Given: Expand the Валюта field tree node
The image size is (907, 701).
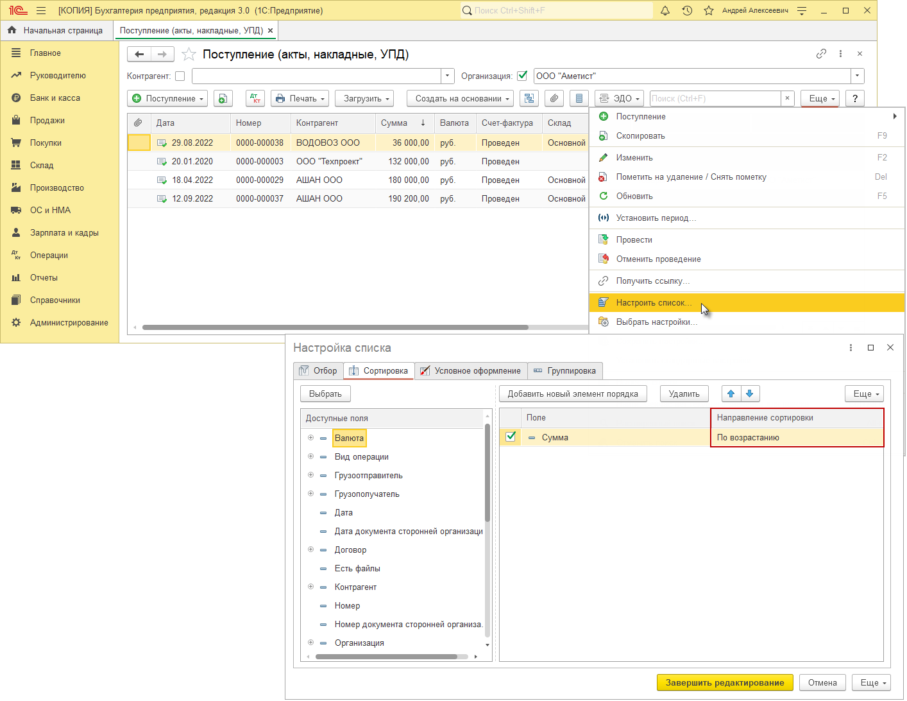Looking at the screenshot, I should [310, 438].
